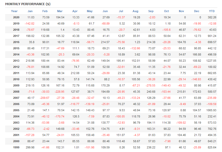This screenshot has width=222, height=152.
Task: Click the 214.57 June 2016 cell
Action: [105, 42]
